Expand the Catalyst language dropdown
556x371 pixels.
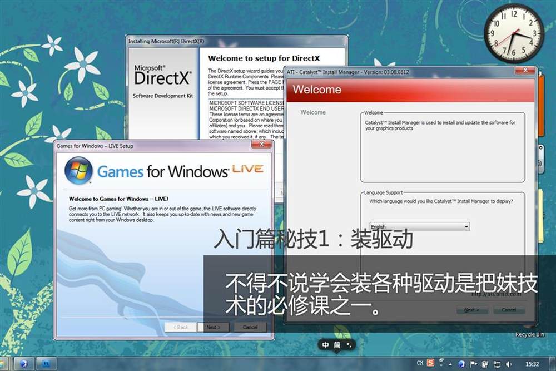(466, 227)
